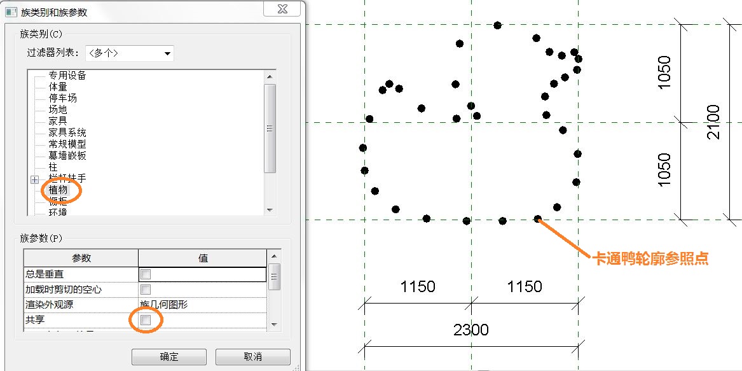Select the 2300 dimension label
The height and width of the screenshot is (371, 742).
tap(471, 330)
